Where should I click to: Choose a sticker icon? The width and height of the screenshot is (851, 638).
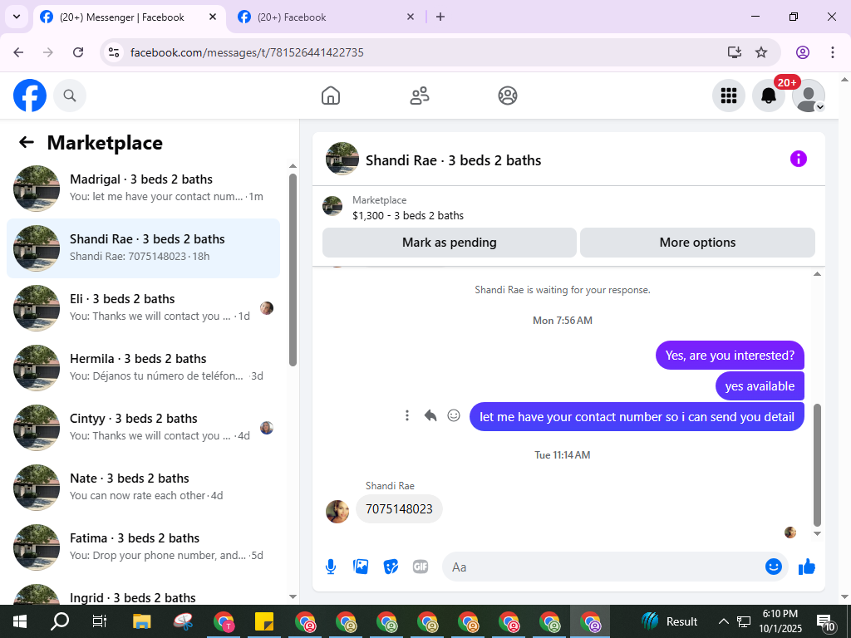[x=391, y=567]
